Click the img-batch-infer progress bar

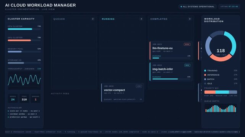click(171, 79)
